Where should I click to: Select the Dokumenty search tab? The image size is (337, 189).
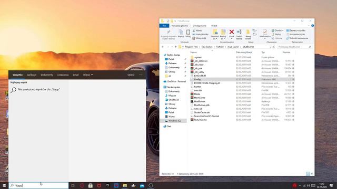pos(47,75)
